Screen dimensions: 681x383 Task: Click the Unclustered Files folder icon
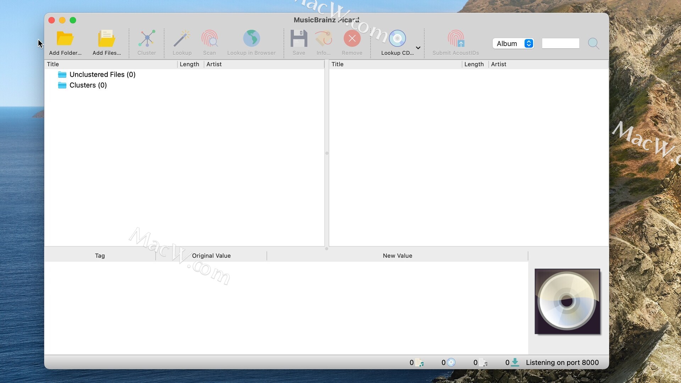point(62,74)
